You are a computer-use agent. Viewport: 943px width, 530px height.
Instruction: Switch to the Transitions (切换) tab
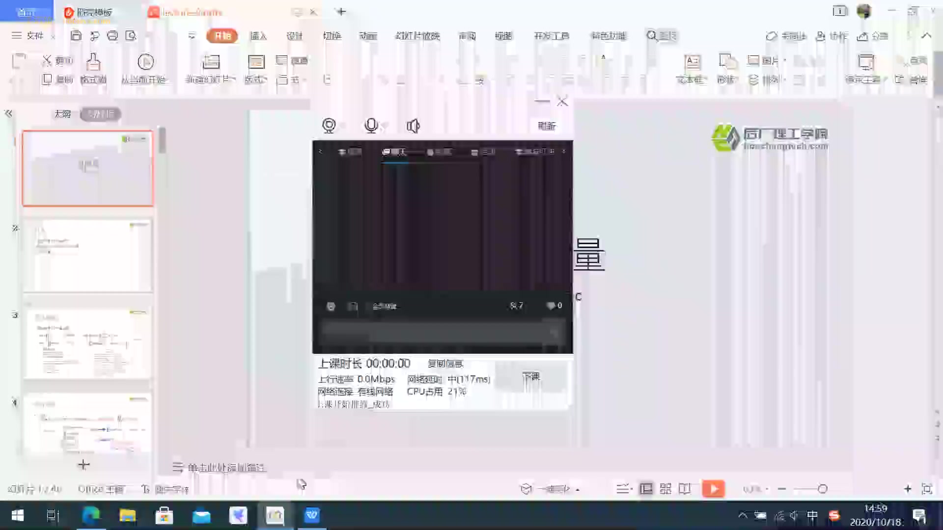[x=332, y=36]
